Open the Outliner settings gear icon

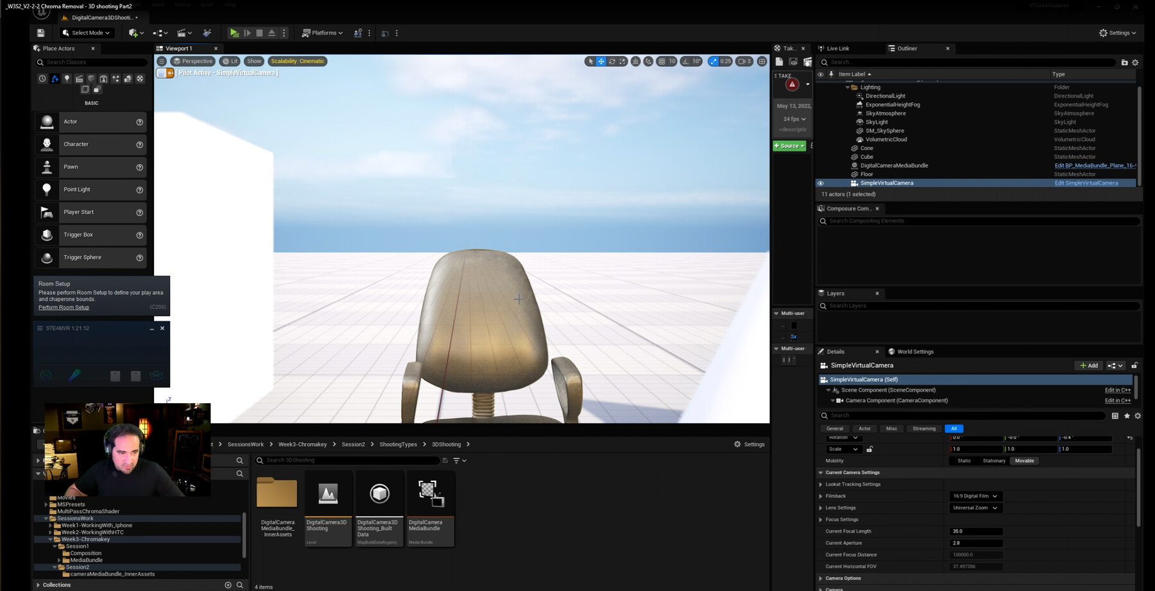coord(1135,62)
